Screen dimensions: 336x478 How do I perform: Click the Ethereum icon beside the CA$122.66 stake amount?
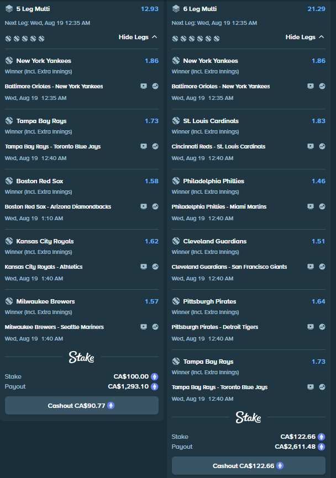pos(321,437)
